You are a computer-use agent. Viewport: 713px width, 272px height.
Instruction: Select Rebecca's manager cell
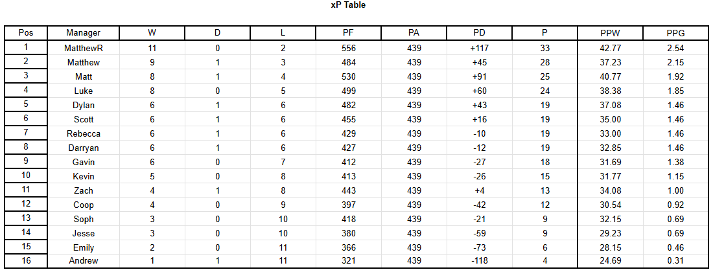(x=83, y=133)
